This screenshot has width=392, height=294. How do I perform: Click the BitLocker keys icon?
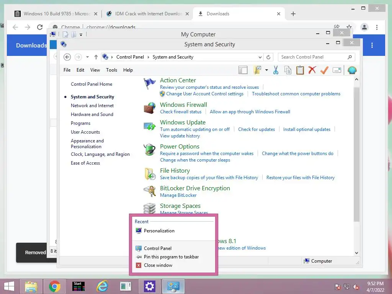pos(150,191)
